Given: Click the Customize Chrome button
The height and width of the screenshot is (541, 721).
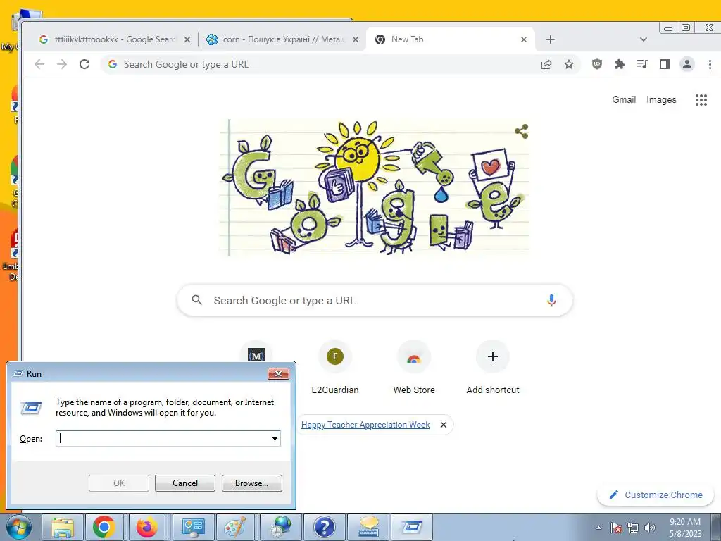Looking at the screenshot, I should click(x=656, y=495).
